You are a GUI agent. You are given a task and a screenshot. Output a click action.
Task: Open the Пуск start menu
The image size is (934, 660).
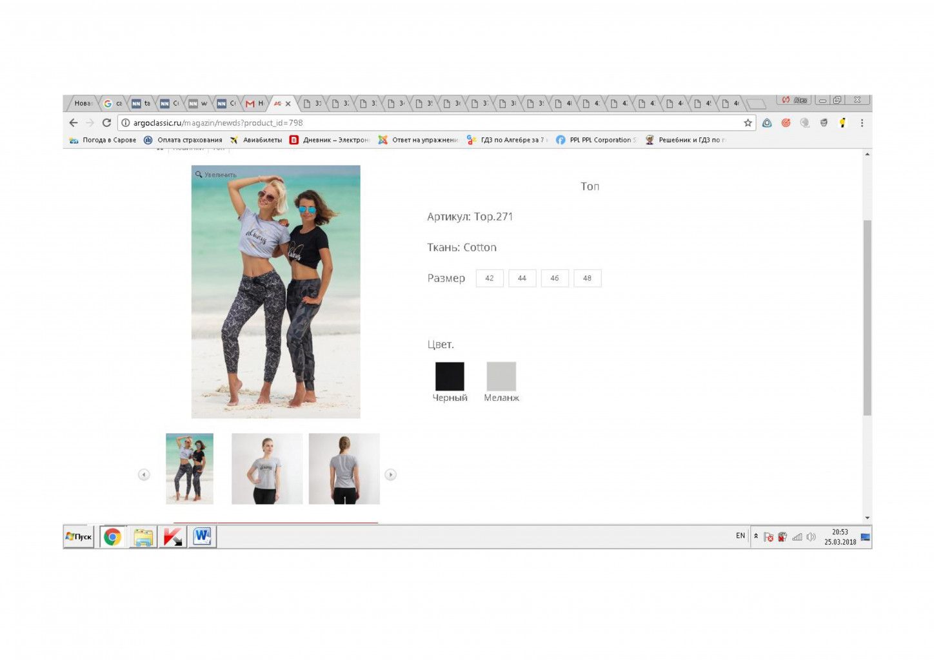point(79,536)
